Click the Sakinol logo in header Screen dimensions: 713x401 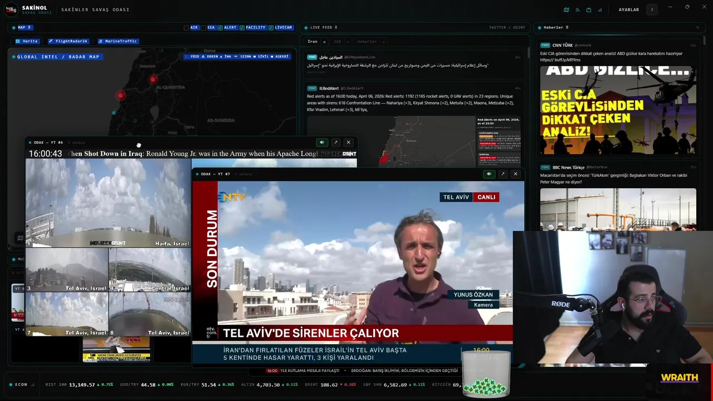pos(11,9)
